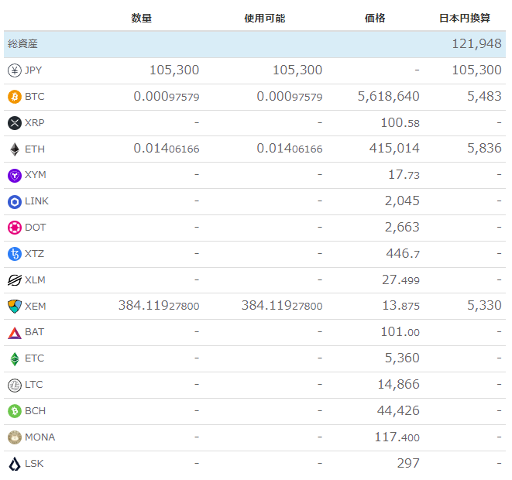Click ETH price 415,014
Screen dimensions: 512x480
click(x=394, y=149)
